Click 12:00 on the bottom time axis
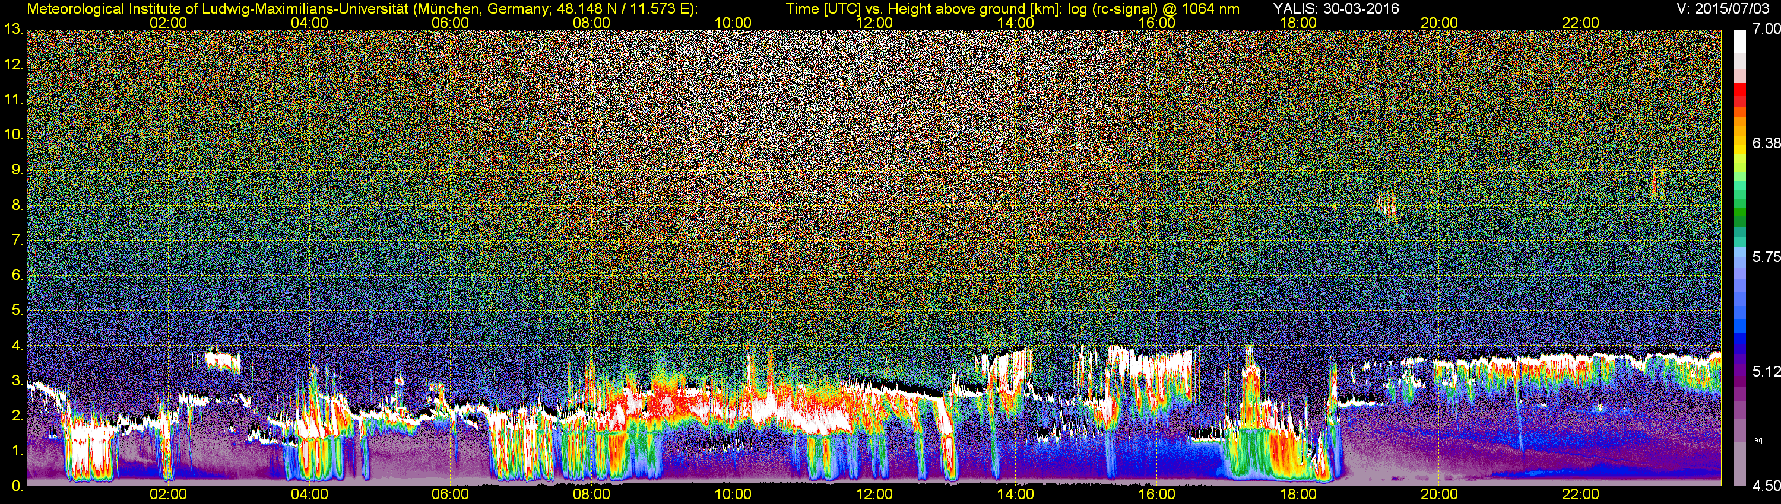1781x504 pixels. [874, 495]
